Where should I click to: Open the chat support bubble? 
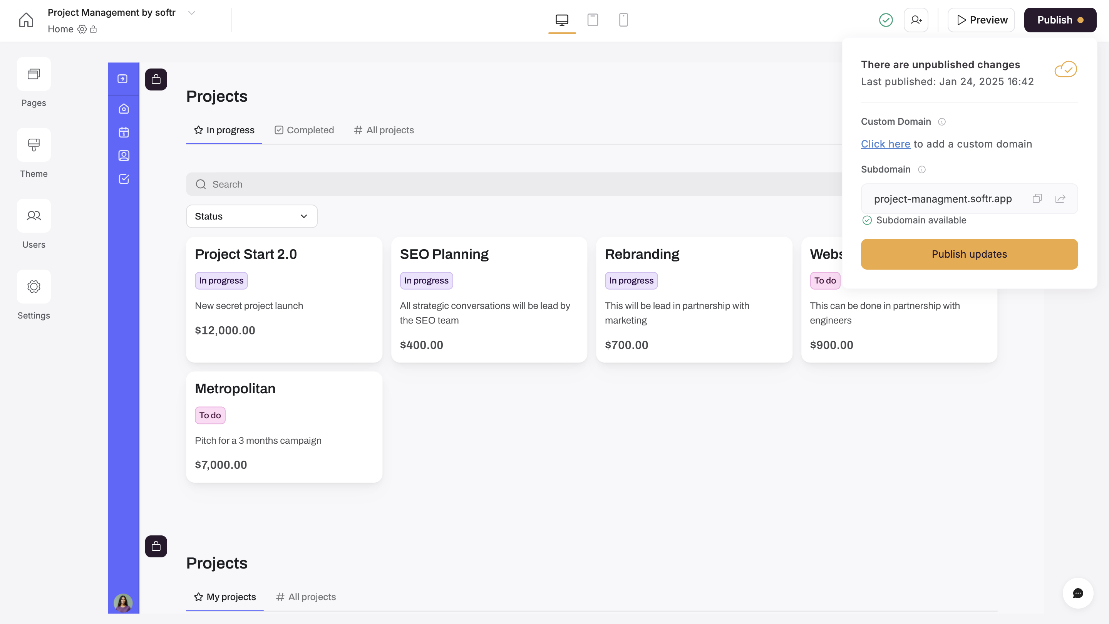point(1077,593)
